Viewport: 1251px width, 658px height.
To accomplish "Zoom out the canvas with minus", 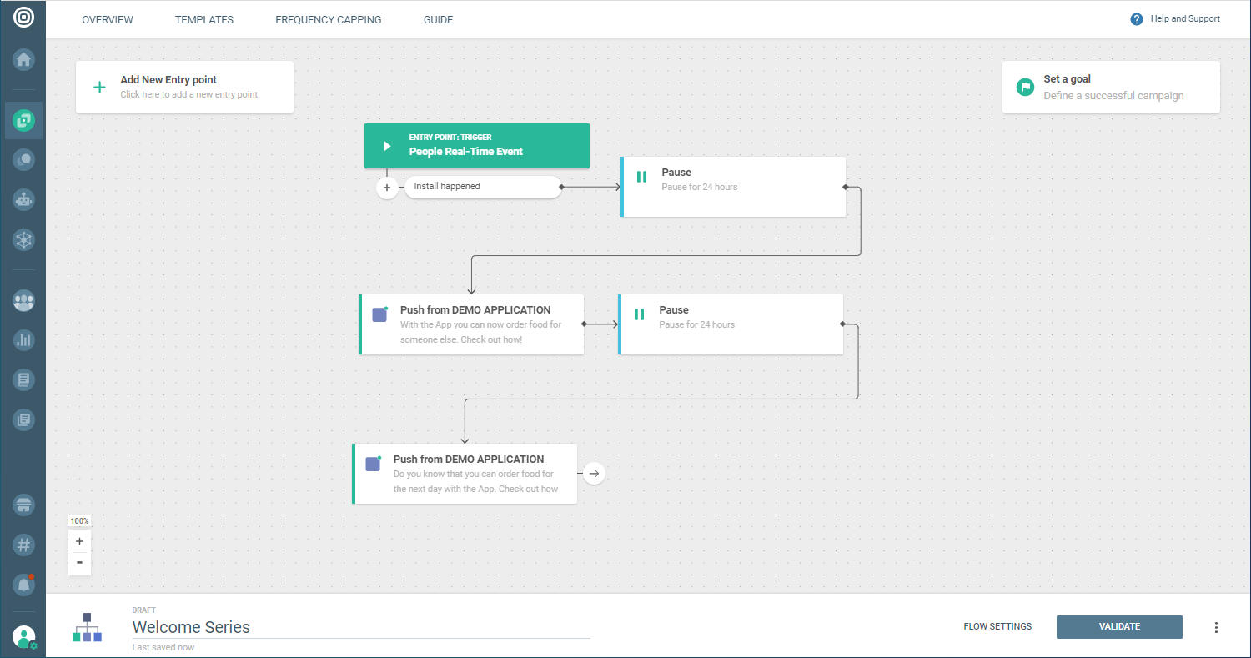I will pyautogui.click(x=79, y=563).
